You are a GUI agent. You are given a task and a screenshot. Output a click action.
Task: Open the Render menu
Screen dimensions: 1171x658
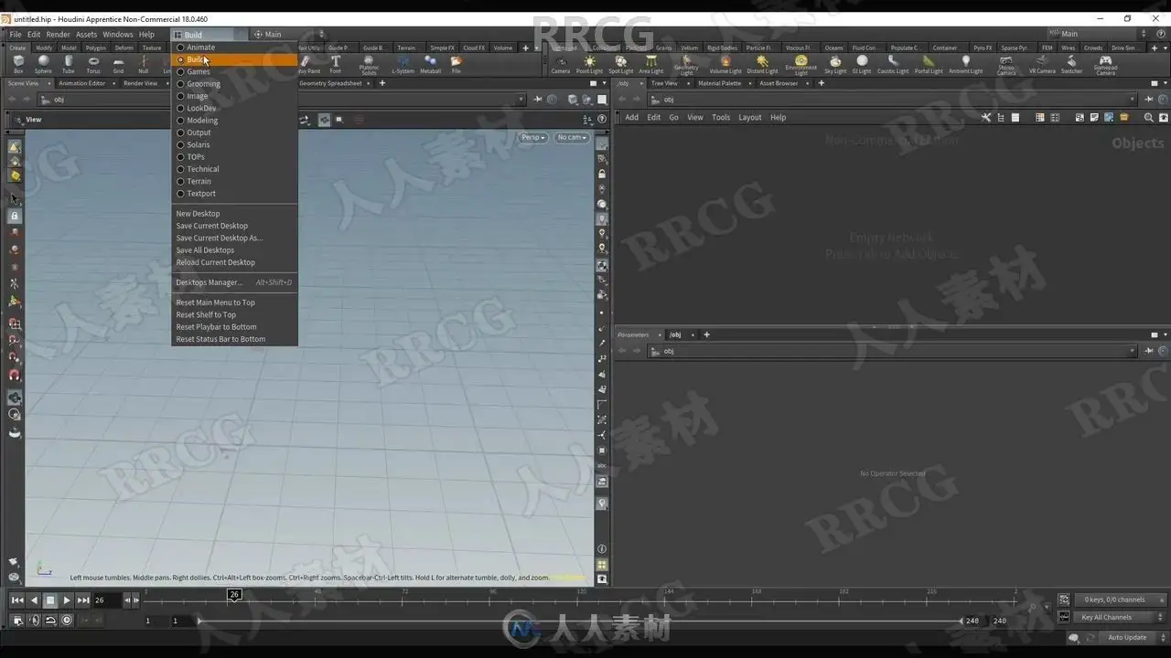(x=58, y=35)
